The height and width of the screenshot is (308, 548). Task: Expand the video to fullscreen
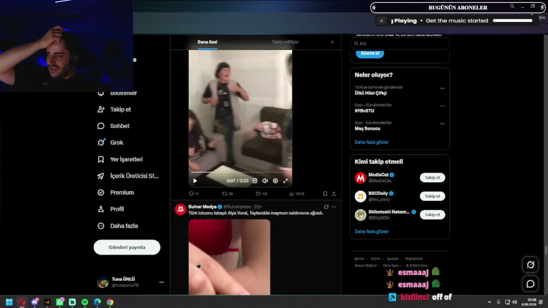pos(286,181)
